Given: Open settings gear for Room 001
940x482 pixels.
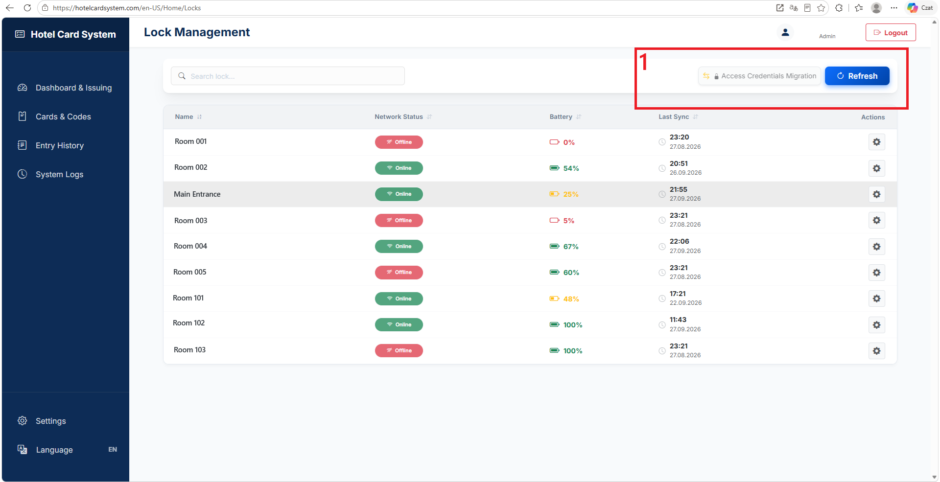Looking at the screenshot, I should (x=876, y=142).
